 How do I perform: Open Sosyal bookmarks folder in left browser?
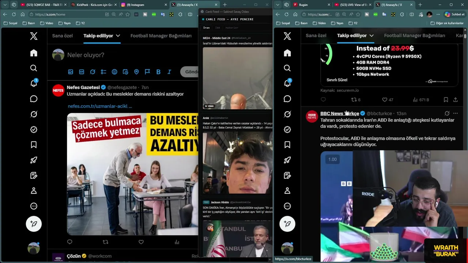(x=10, y=23)
